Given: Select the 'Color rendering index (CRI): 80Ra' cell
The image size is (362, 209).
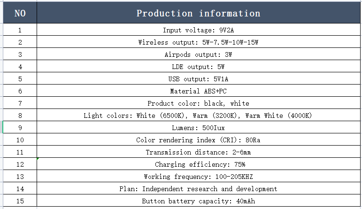Looking at the screenshot, I should [x=199, y=139].
